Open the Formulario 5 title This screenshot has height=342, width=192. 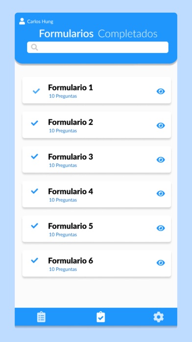(71, 226)
